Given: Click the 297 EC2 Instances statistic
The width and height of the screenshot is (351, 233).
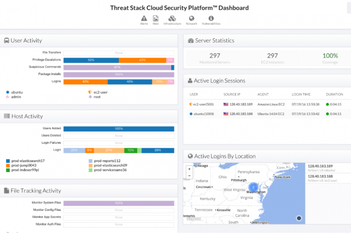Looking at the screenshot, I should point(272,58).
